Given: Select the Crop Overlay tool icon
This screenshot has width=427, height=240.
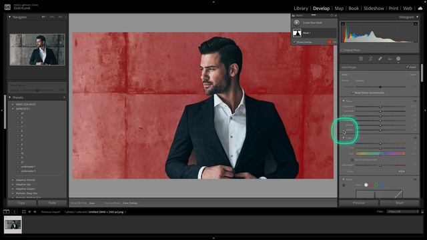Looking at the screenshot, I should [371, 59].
